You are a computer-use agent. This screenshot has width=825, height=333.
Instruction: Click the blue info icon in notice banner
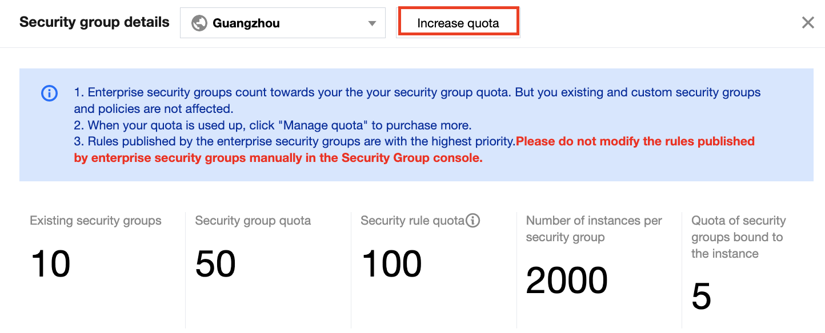click(50, 94)
